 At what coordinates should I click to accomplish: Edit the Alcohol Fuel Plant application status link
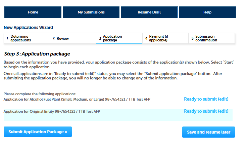206,99
